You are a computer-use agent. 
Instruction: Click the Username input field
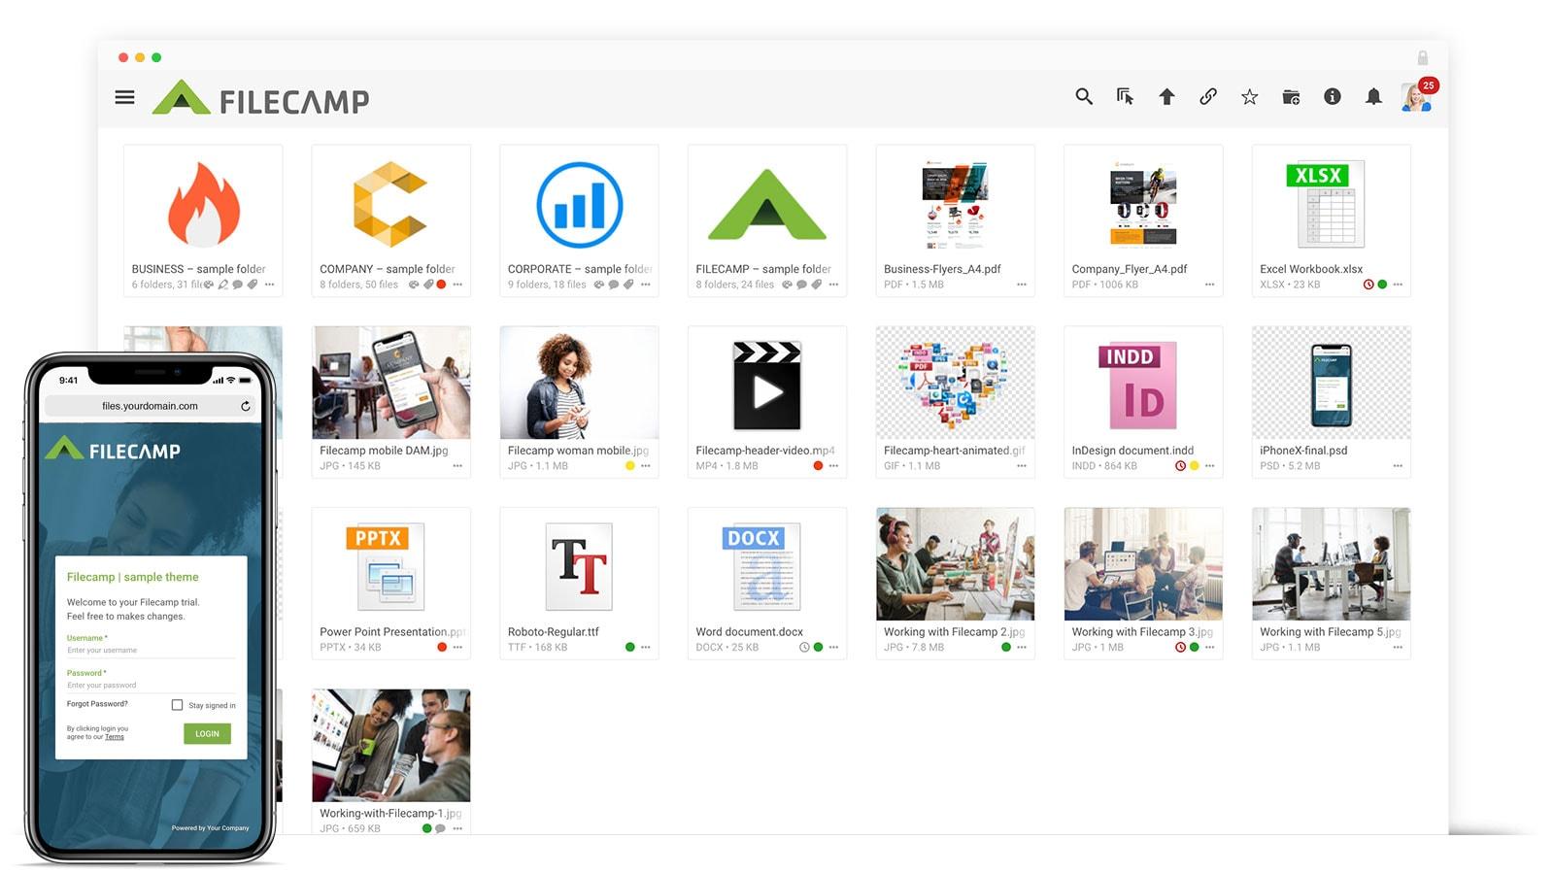coord(150,651)
